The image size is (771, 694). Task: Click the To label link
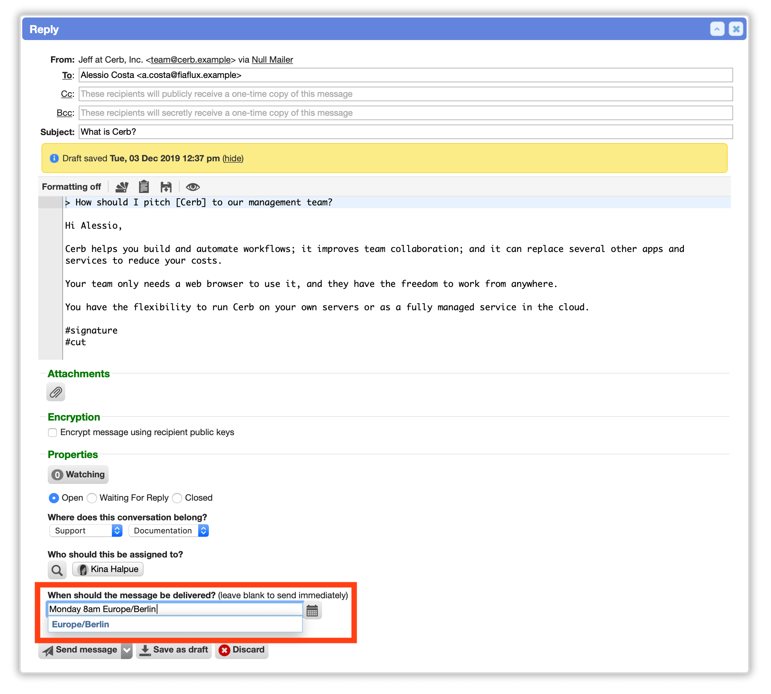[x=67, y=75]
